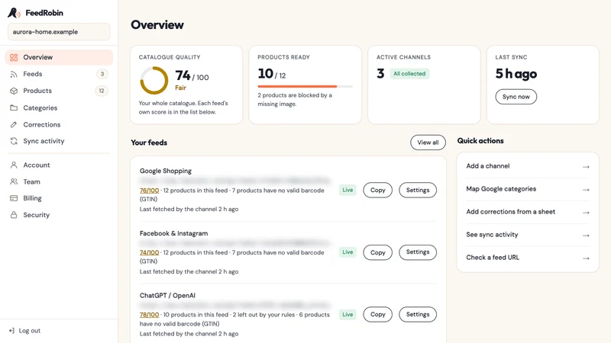Open the Team page
The image size is (611, 343).
(59, 181)
